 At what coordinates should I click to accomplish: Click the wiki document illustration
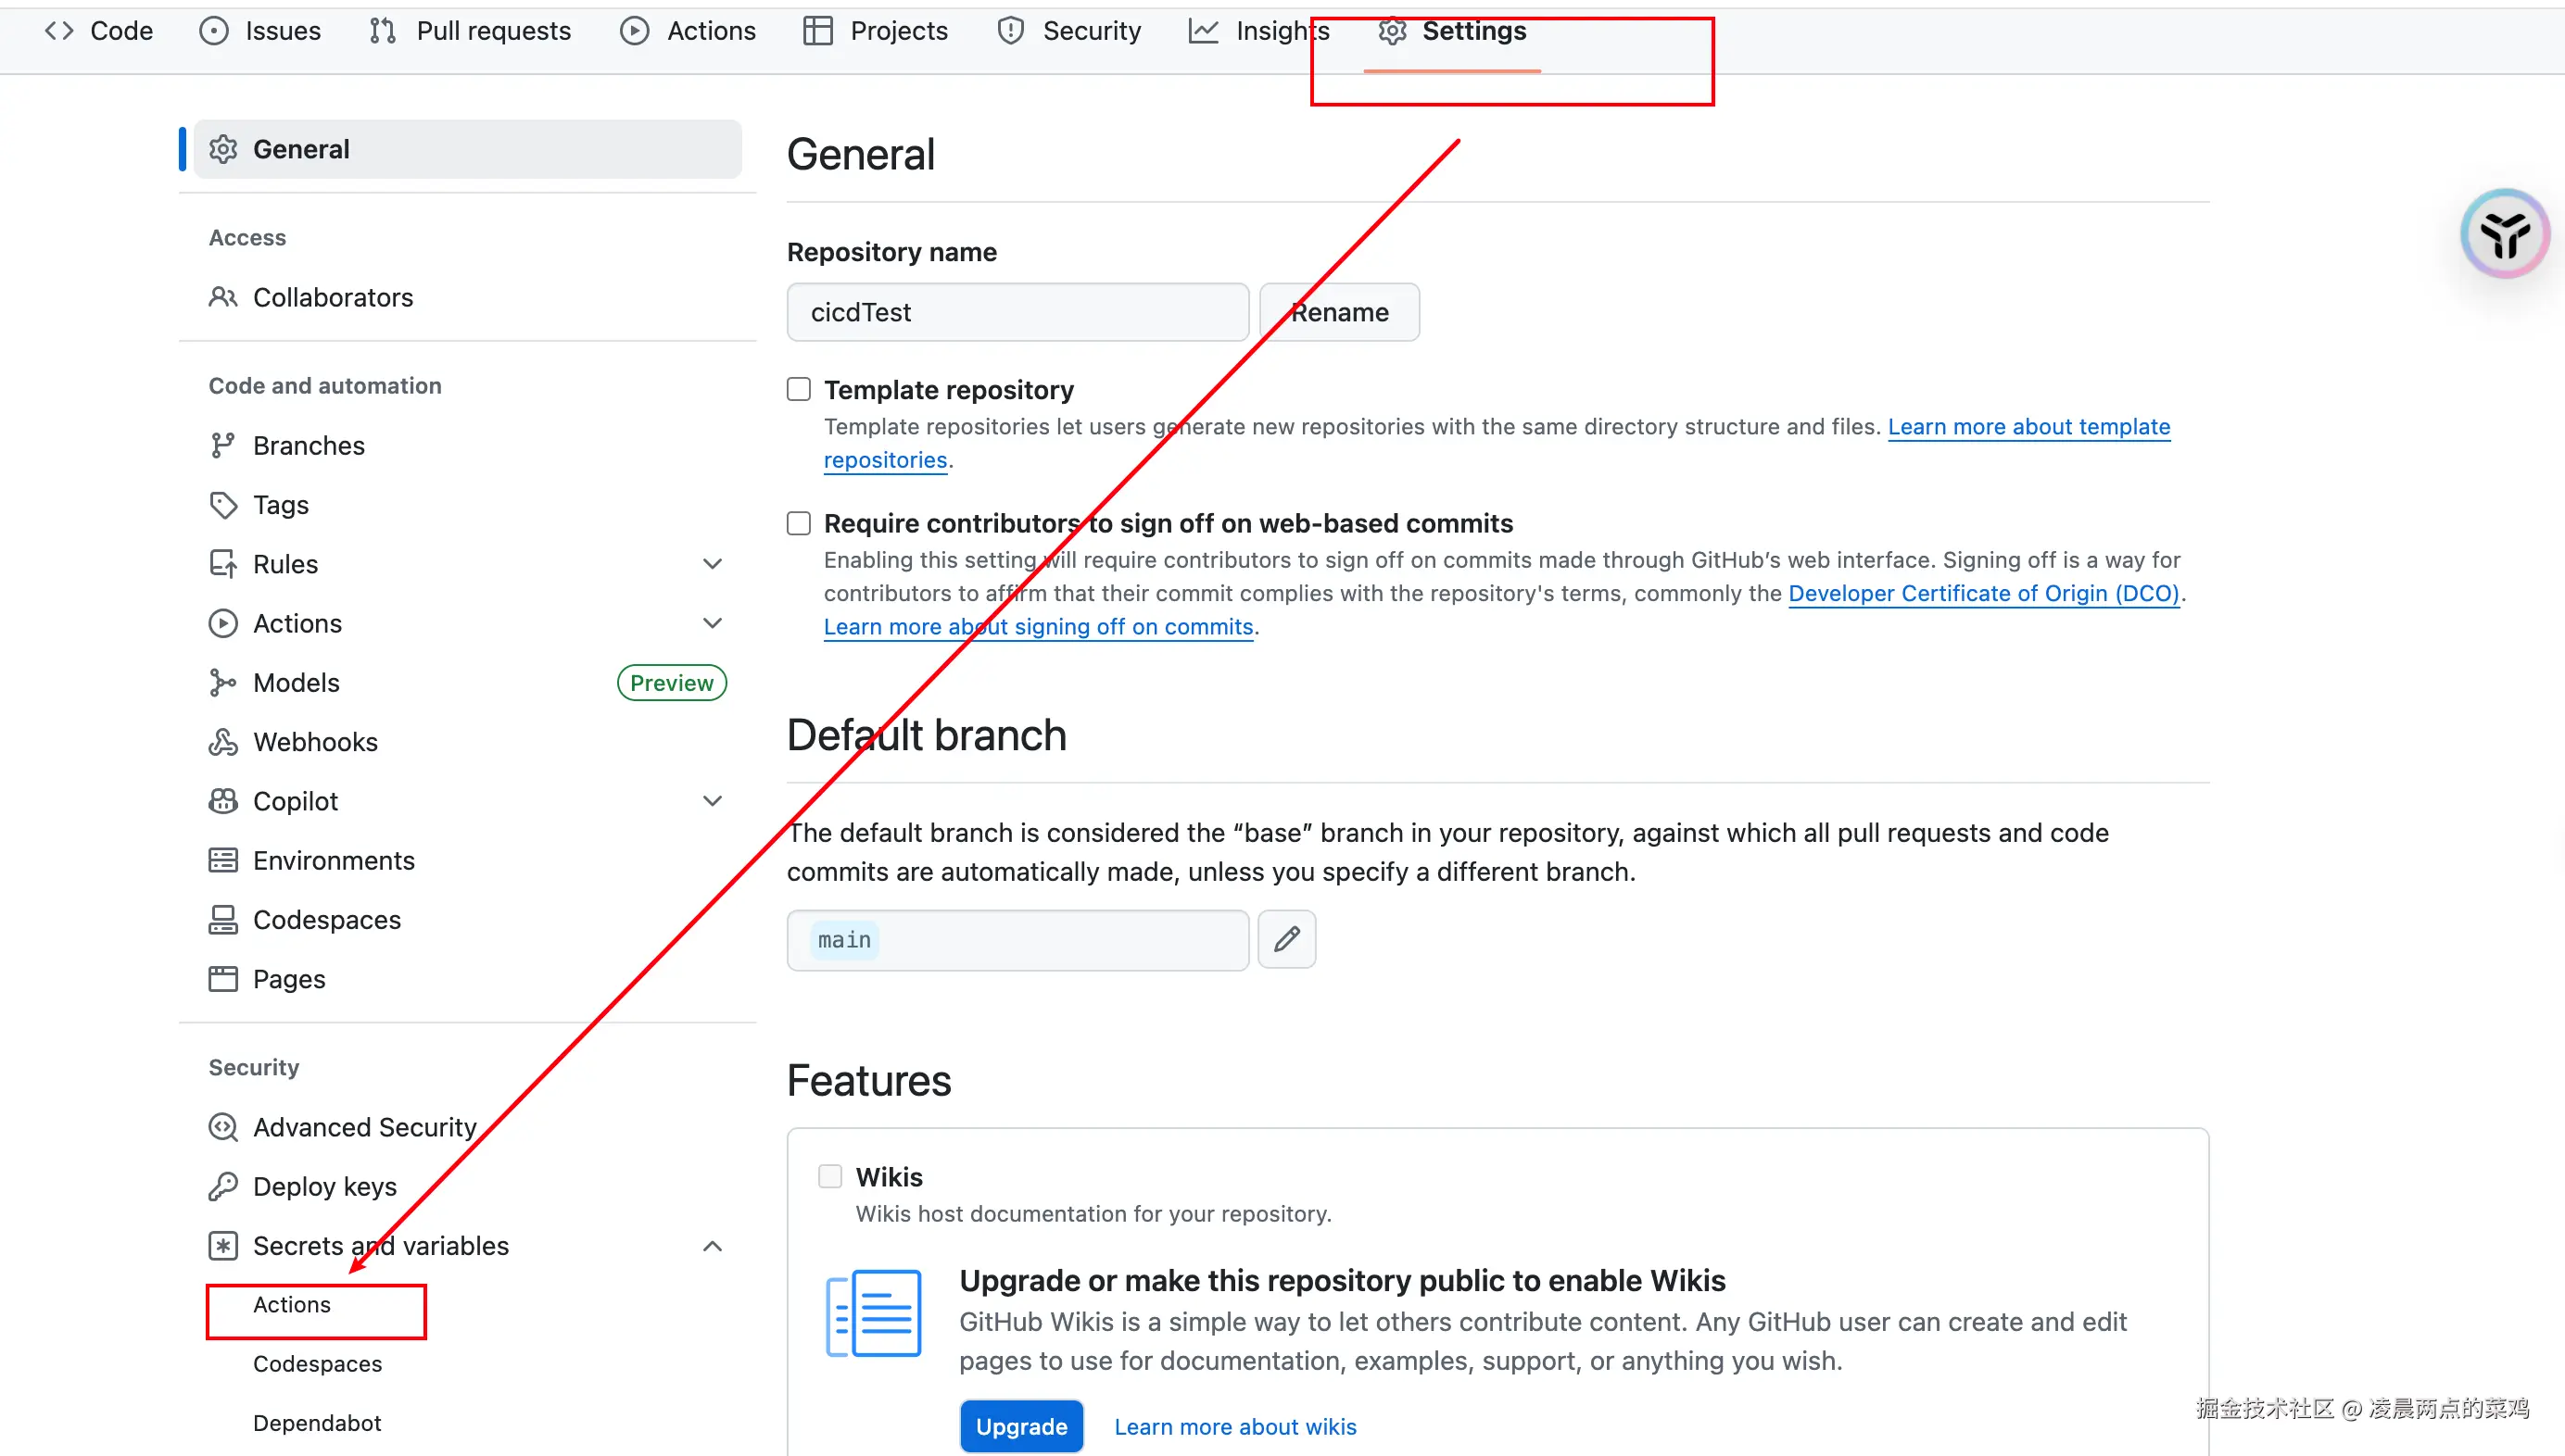tap(873, 1313)
